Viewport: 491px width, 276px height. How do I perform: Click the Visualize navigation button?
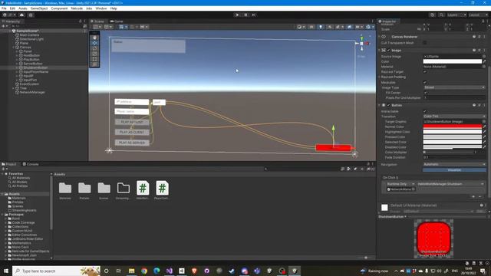454,170
